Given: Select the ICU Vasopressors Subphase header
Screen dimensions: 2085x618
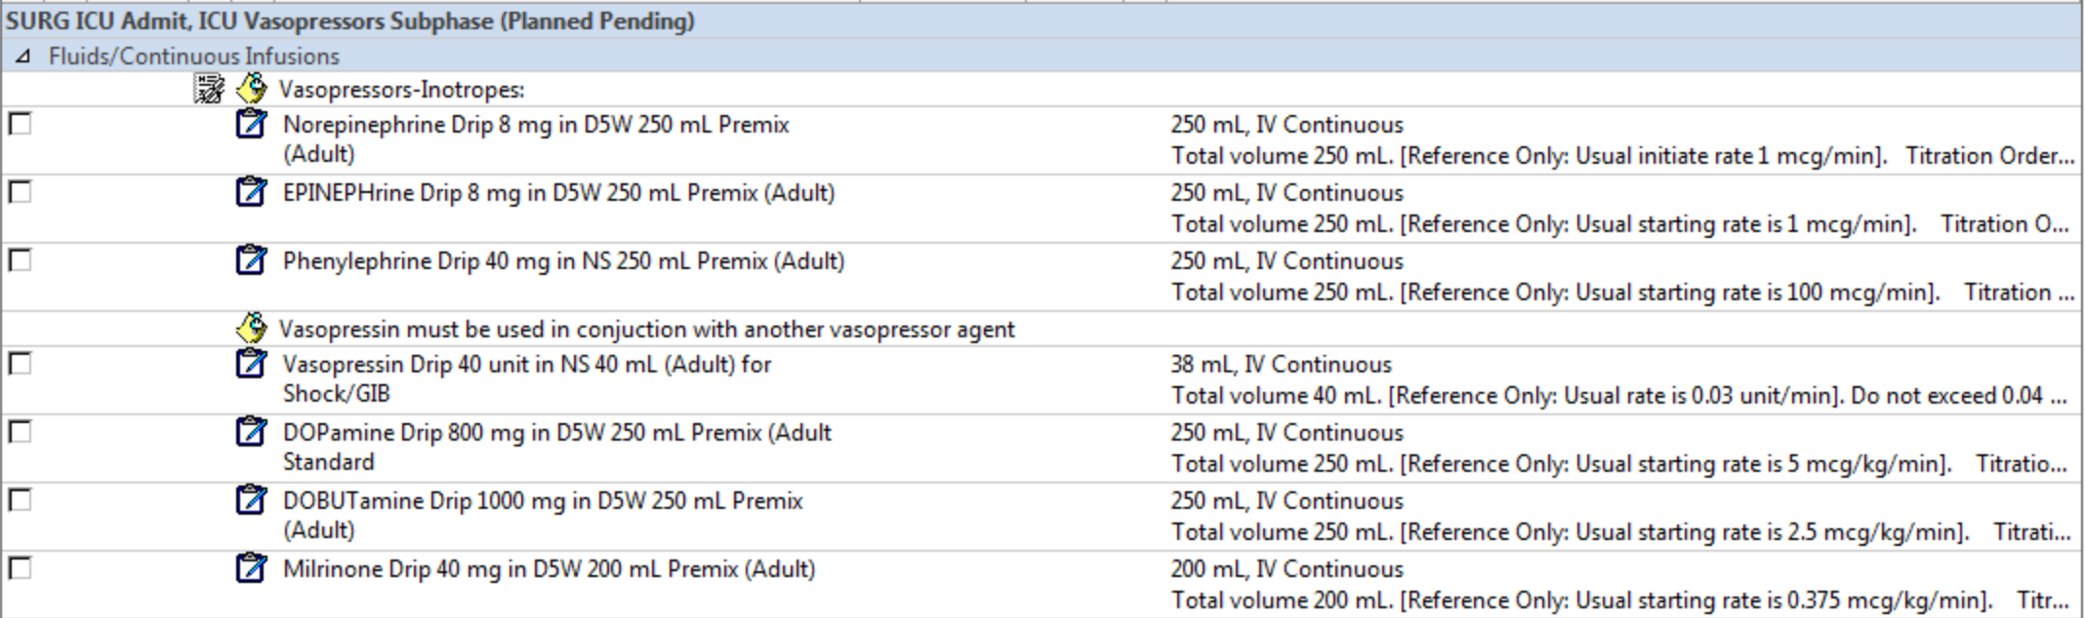Looking at the screenshot, I should point(349,21).
